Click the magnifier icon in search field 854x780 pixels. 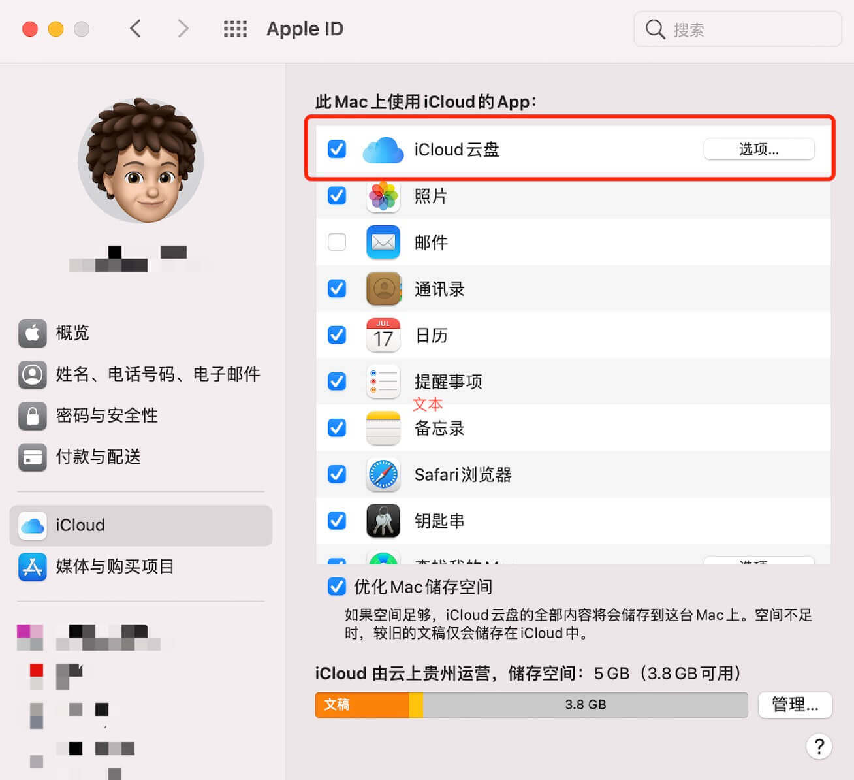click(x=655, y=29)
